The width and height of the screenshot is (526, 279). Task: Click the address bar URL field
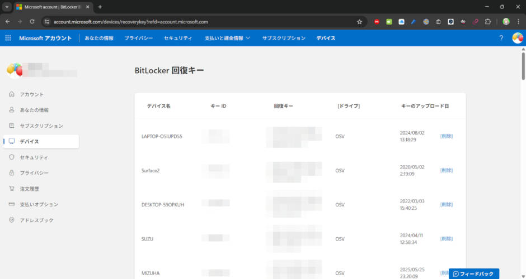pos(201,22)
